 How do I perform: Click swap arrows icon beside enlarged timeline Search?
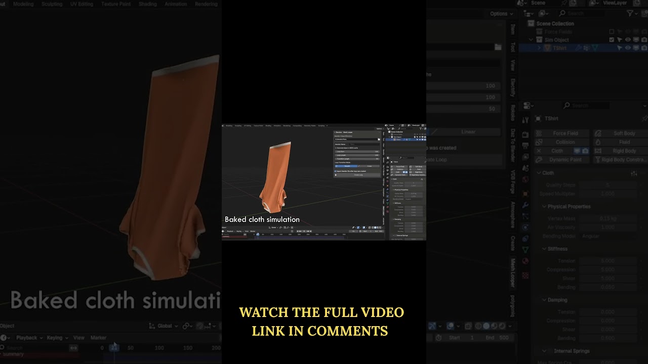(73, 348)
